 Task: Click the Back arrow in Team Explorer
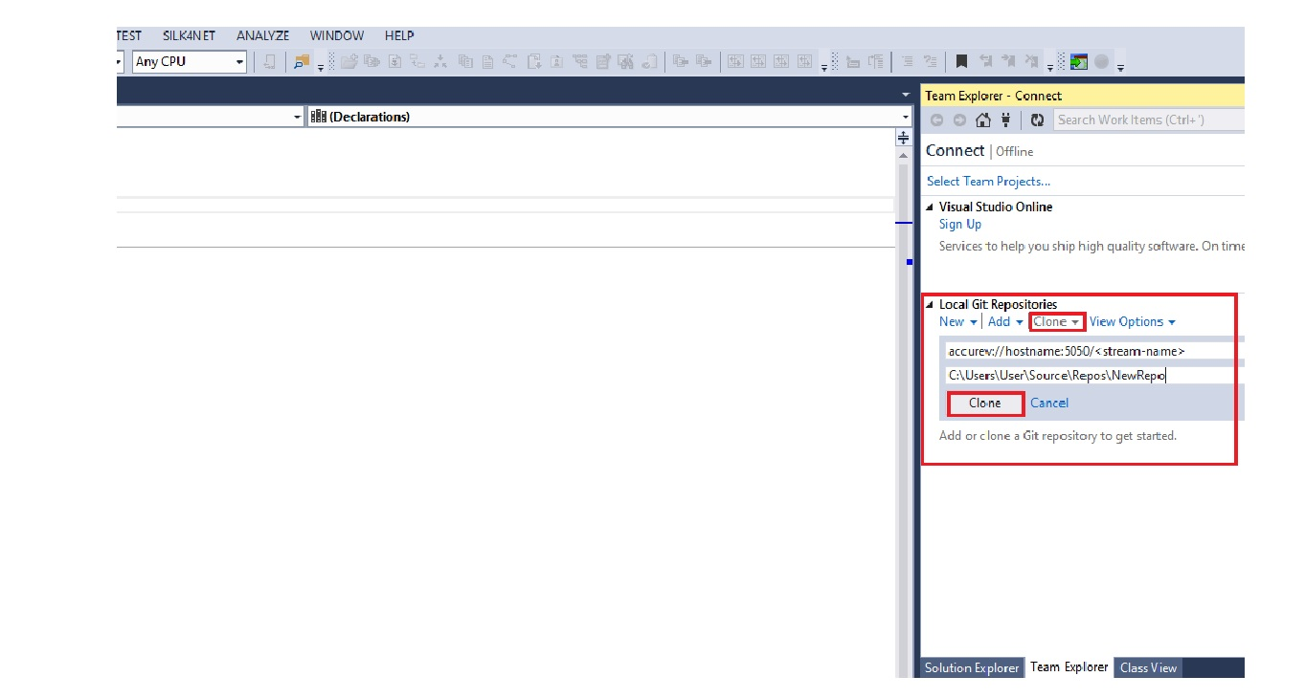click(936, 120)
